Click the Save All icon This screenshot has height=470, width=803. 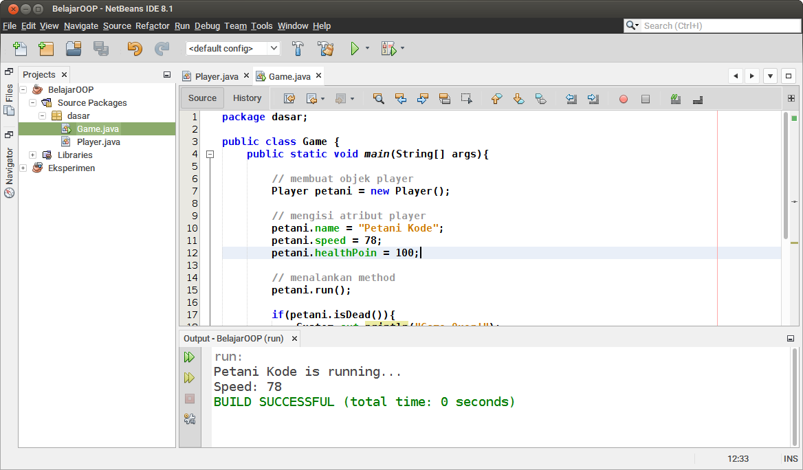point(101,48)
